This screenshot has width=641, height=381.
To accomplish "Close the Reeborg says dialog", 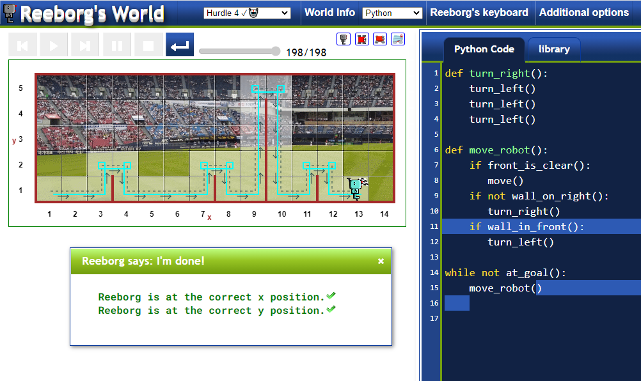I will [381, 261].
